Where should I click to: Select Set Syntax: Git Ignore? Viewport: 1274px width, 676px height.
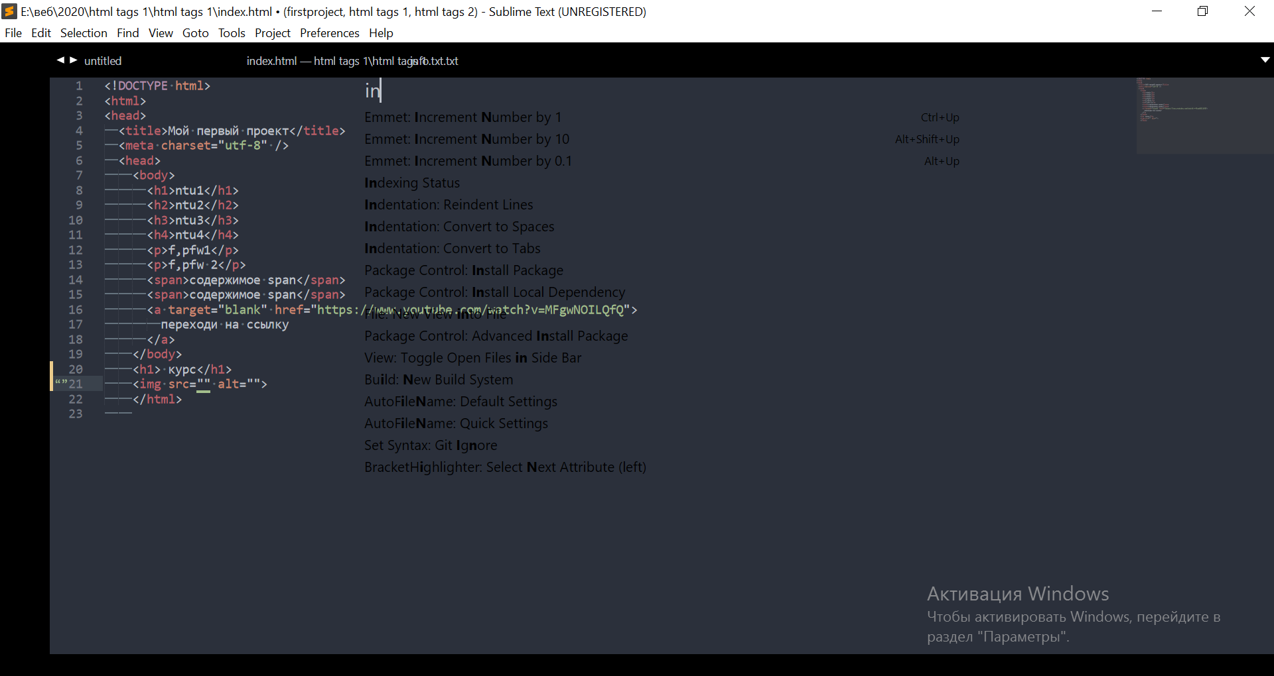coord(662,445)
